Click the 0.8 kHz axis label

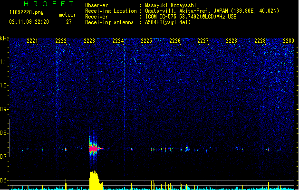4,133
